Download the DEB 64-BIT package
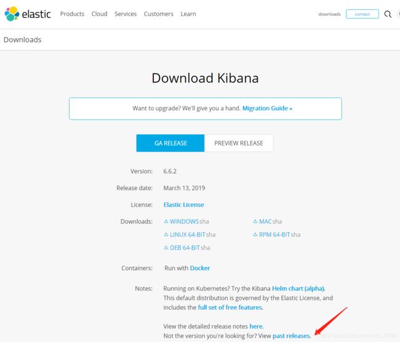This screenshot has height=342, width=400. pos(185,248)
